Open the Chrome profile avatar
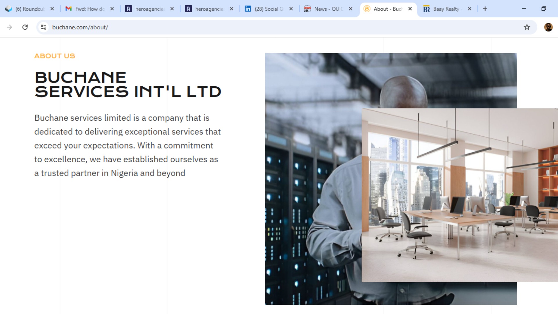Image resolution: width=558 pixels, height=314 pixels. (548, 27)
